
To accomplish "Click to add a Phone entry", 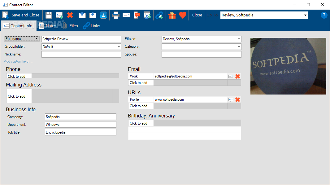I will coord(19,76).
